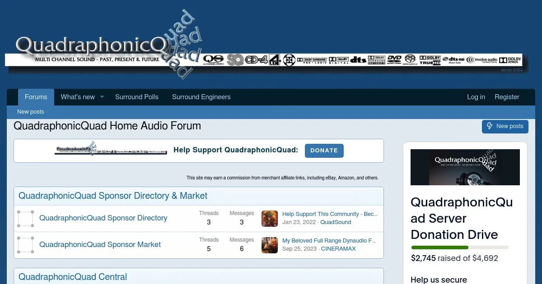Click the $2,745 raised of $4,692 text
This screenshot has width=542, height=284.
[x=454, y=259]
